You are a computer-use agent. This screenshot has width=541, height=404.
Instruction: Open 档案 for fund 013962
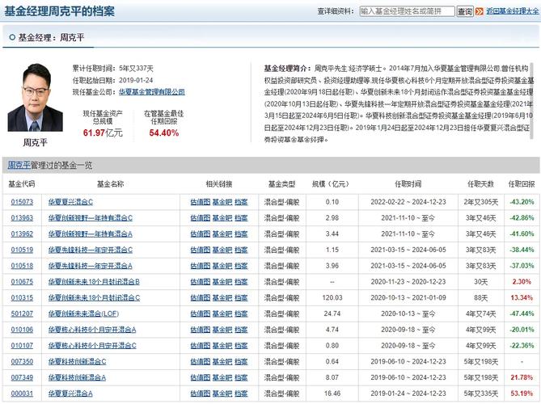pyautogui.click(x=241, y=234)
